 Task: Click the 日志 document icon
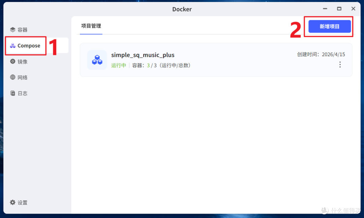[12, 93]
